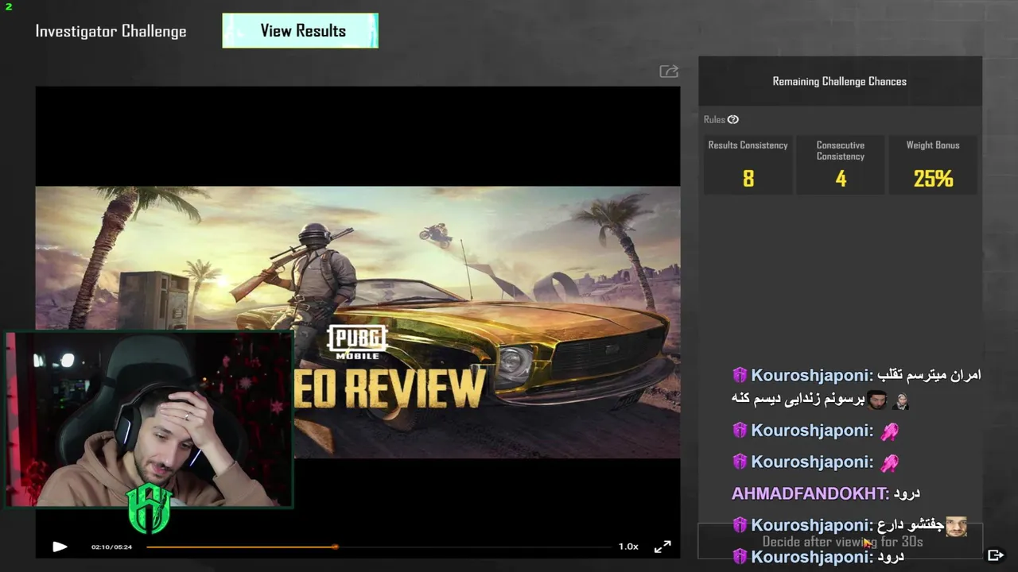Open the Rules help icon
The image size is (1018, 572).
click(x=733, y=120)
